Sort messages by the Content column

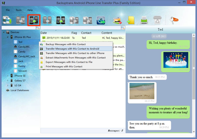click(x=107, y=33)
